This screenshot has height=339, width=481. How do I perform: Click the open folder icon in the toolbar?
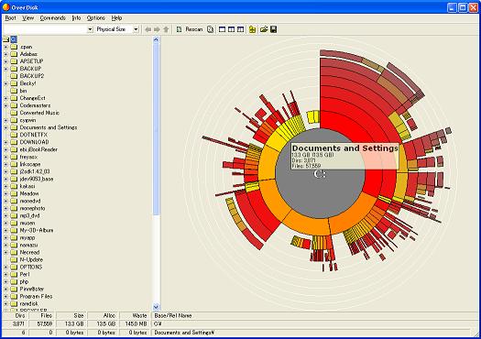264,29
